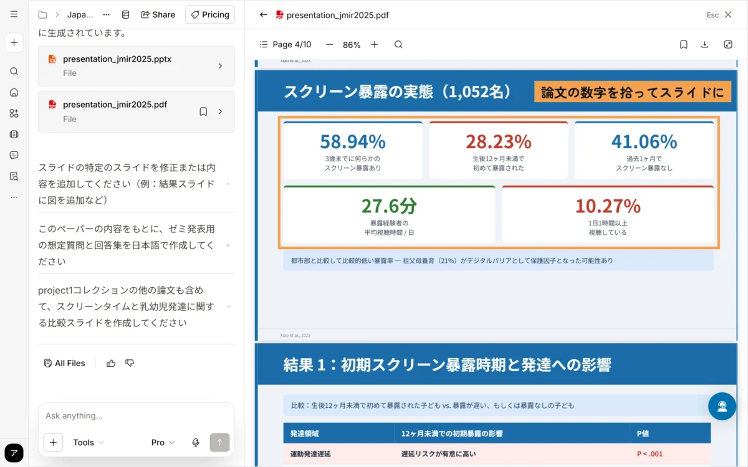Click the presentation_jmir2025.pdf title in the viewer
Screen dimensions: 748x467
coord(337,14)
